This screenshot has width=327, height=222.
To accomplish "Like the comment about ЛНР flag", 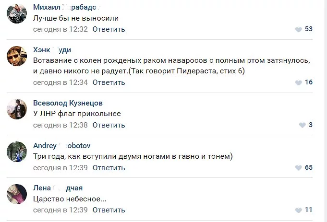I will (x=302, y=125).
